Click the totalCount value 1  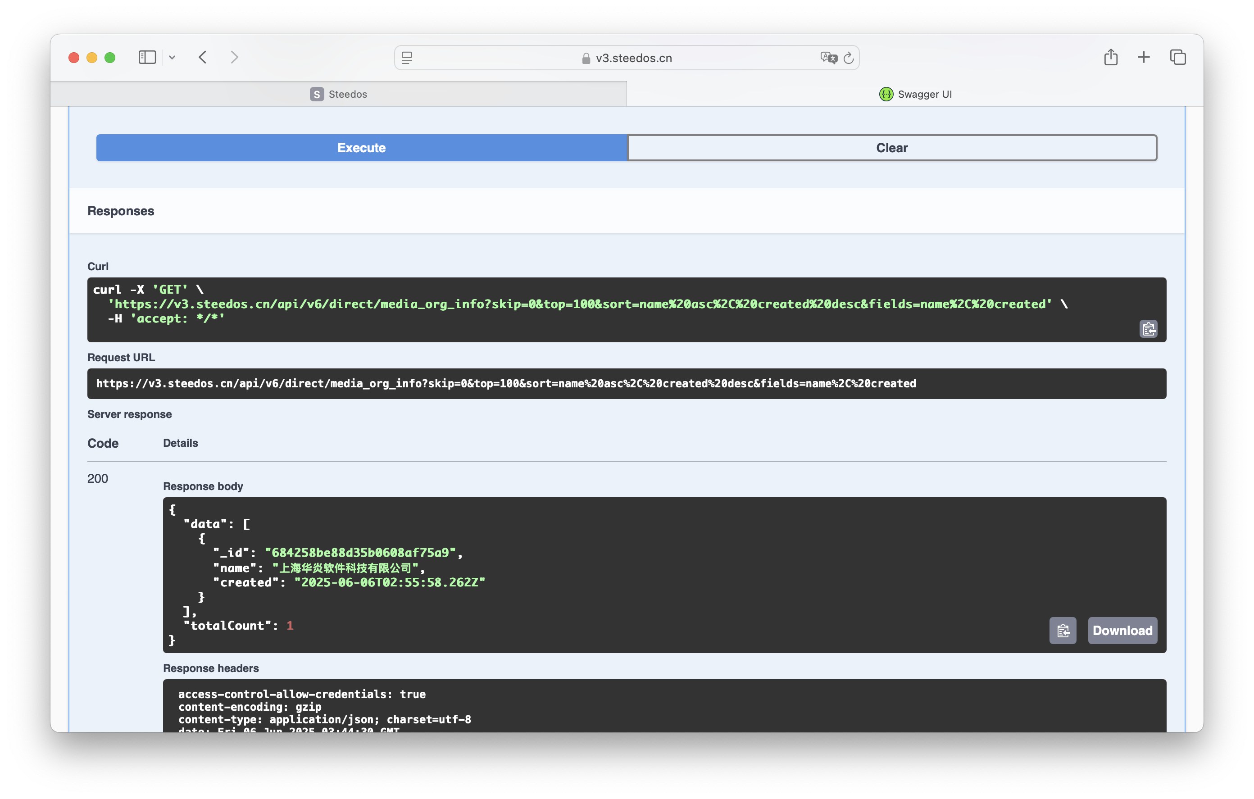[x=290, y=626]
